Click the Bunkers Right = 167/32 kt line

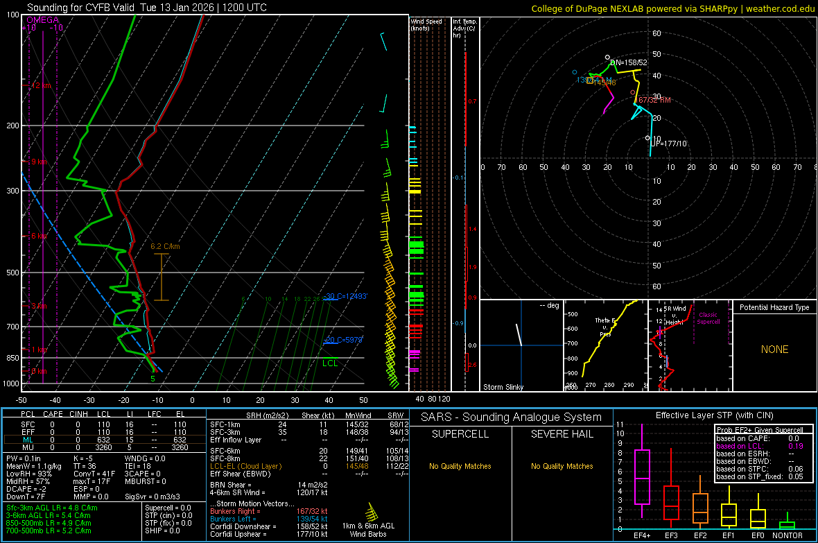[269, 511]
